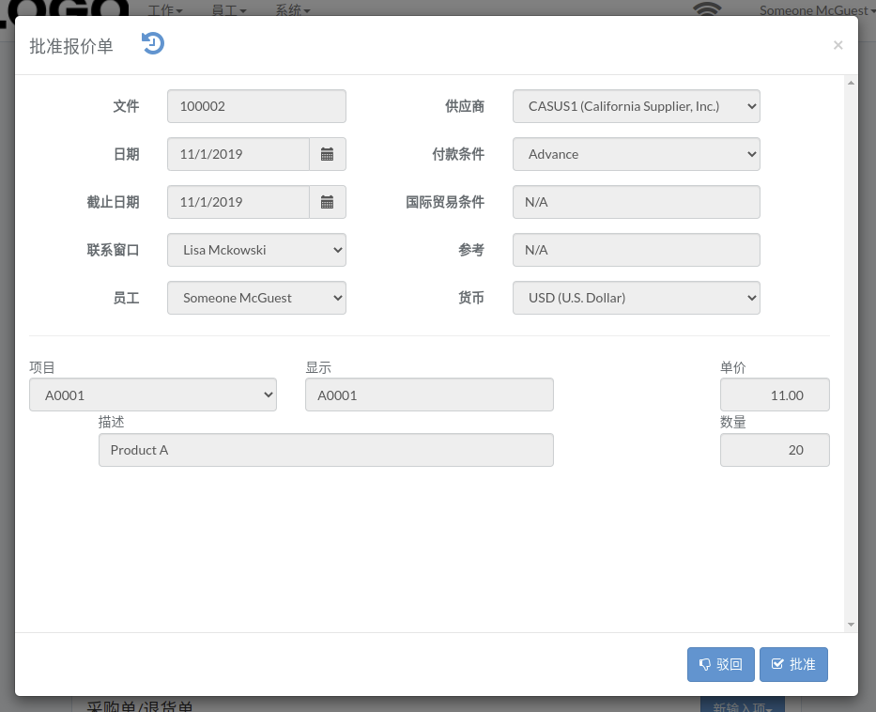Click the 国际贸易条件 label

click(445, 202)
